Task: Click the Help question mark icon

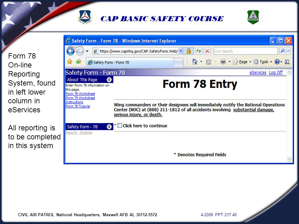Action: click(x=277, y=62)
